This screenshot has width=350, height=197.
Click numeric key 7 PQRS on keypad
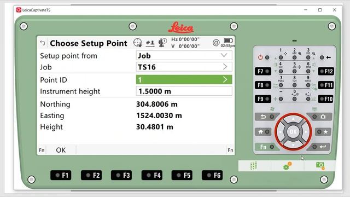pos(281,85)
